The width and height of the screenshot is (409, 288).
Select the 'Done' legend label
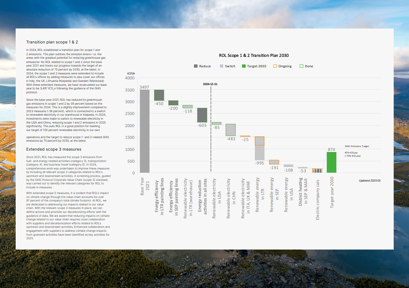coord(309,66)
